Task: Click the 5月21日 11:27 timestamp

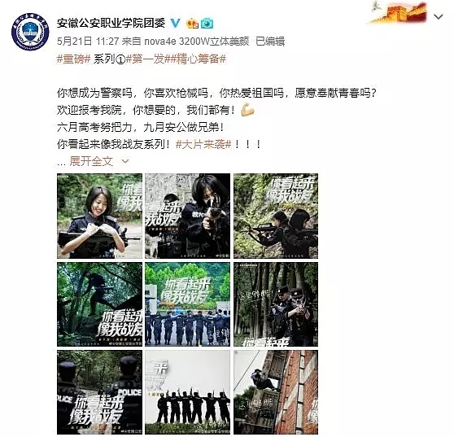Action: click(88, 42)
